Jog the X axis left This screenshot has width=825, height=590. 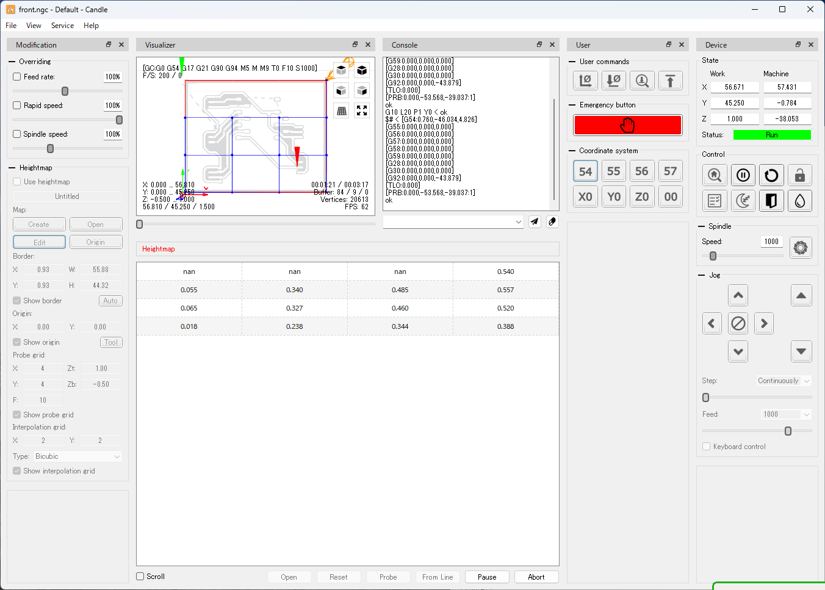(712, 323)
